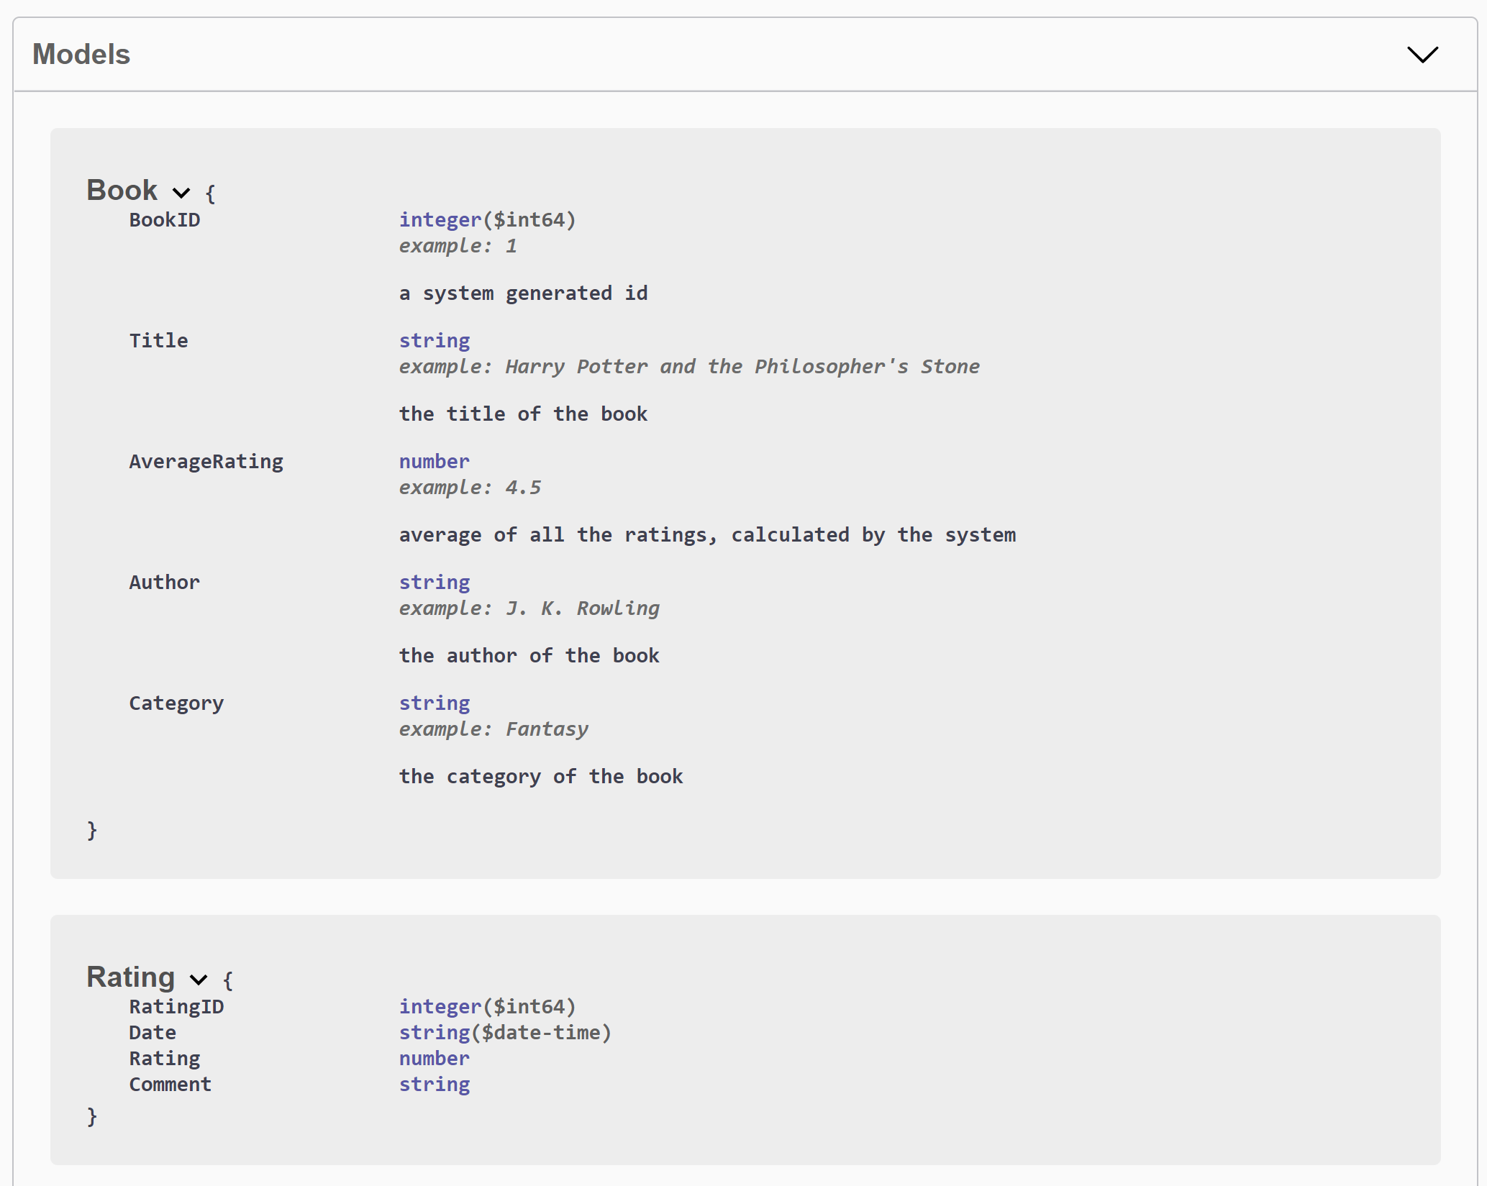The image size is (1487, 1186).
Task: Collapse the Book model arrow
Action: 181,193
